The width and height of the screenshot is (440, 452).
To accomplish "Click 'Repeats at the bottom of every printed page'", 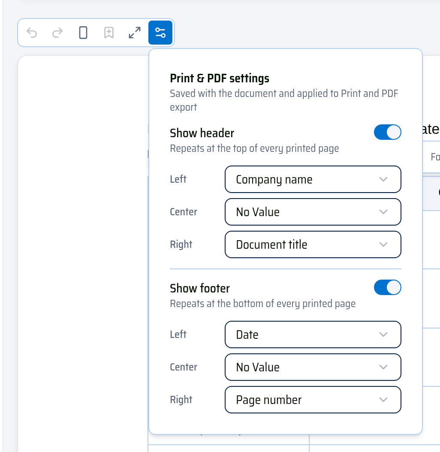I will tap(263, 304).
